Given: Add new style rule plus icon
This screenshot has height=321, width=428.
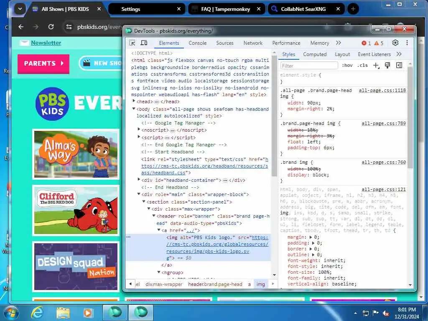Looking at the screenshot, I should [x=376, y=66].
